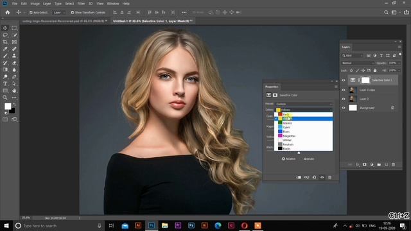Viewport: 411px width, 231px height.
Task: Select the Absolute radio button
Action: [x=301, y=158]
